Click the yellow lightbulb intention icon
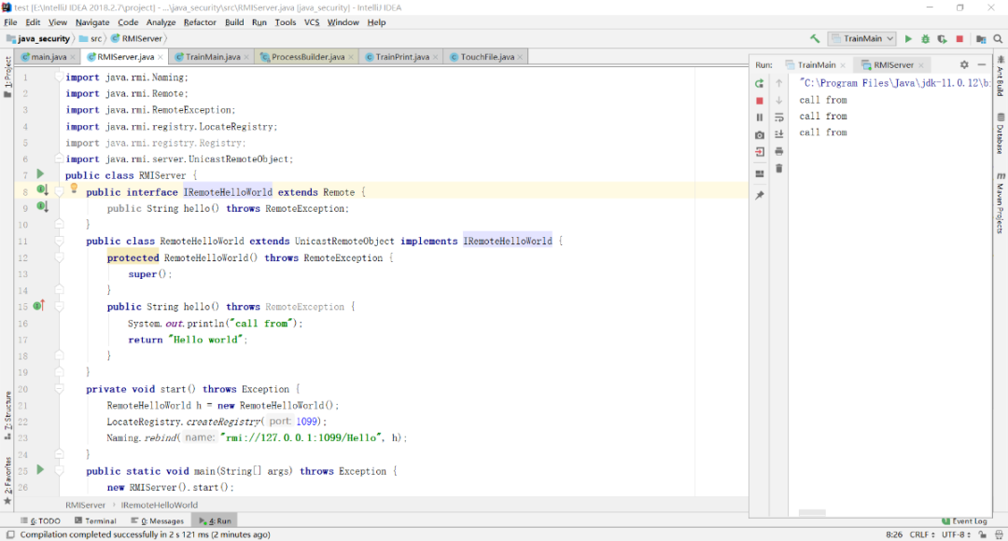 tap(74, 188)
